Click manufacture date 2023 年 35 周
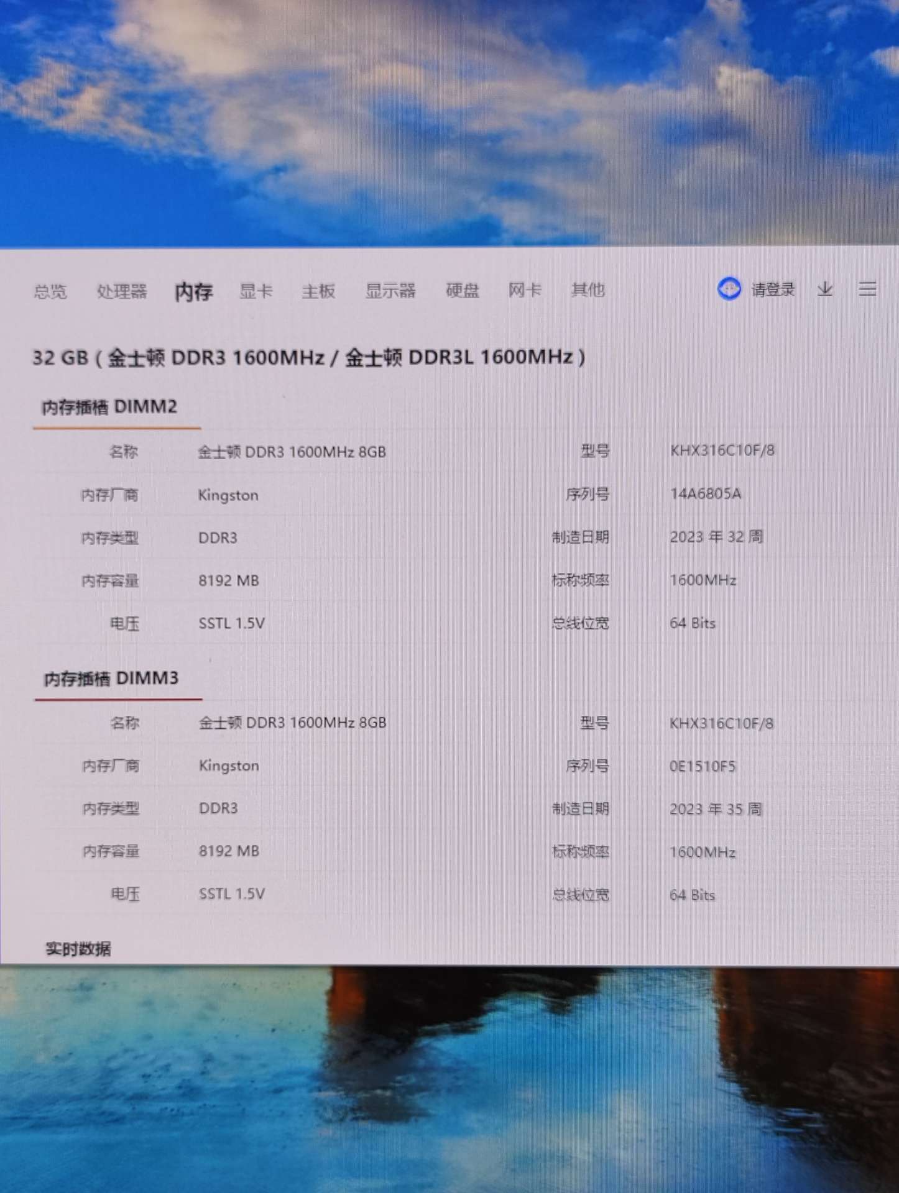899x1193 pixels. [716, 809]
